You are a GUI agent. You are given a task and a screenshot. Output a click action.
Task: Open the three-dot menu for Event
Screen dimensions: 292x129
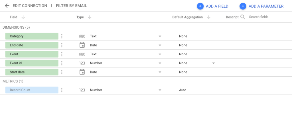[62, 54]
